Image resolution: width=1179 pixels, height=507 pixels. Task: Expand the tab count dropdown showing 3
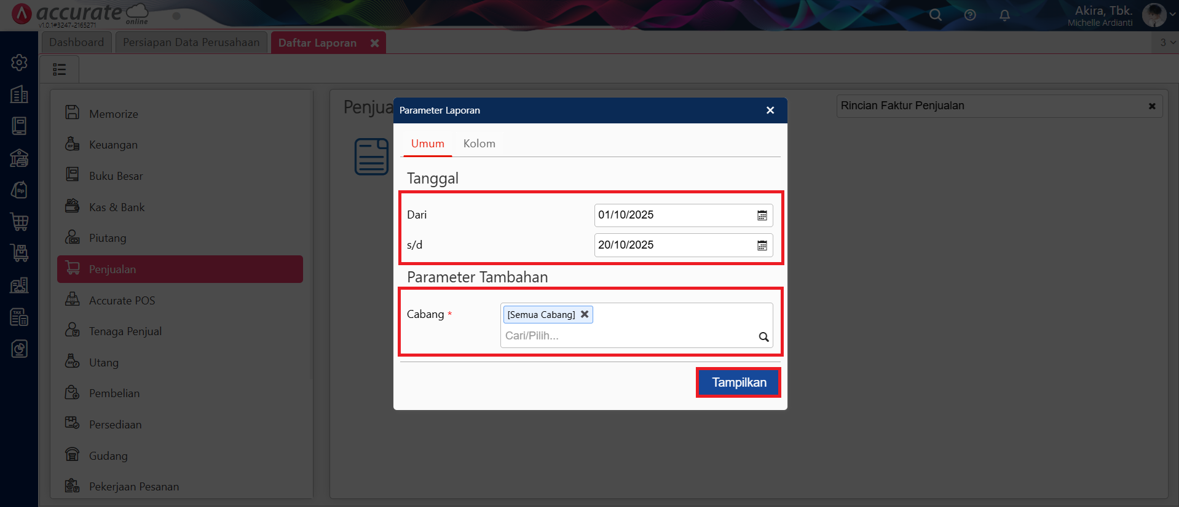click(1167, 42)
